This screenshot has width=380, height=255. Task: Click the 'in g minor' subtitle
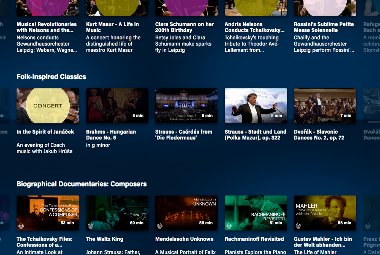[x=98, y=145]
